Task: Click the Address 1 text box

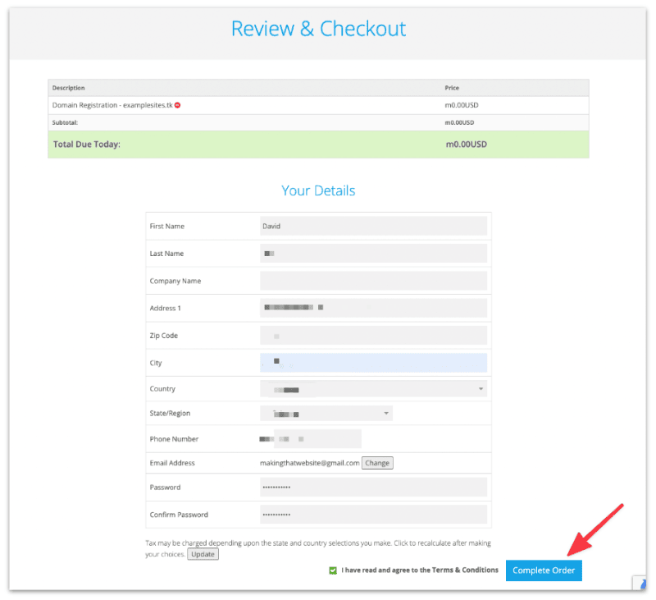Action: click(x=373, y=308)
